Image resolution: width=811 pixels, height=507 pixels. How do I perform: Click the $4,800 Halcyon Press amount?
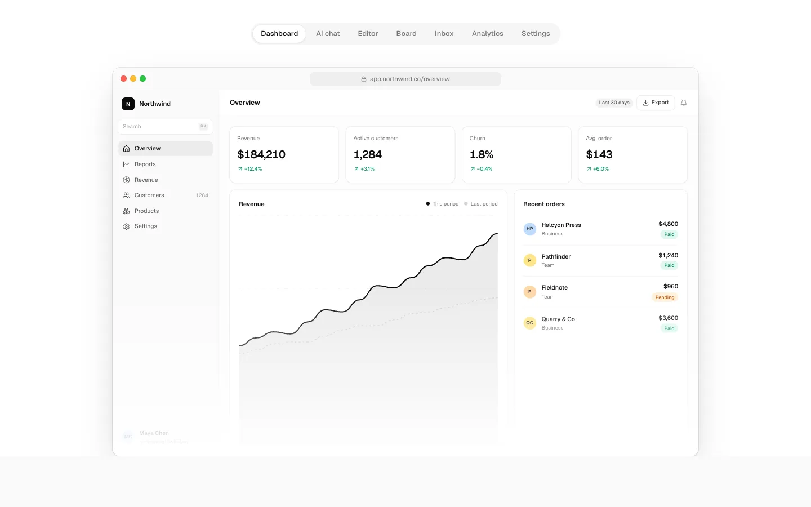click(x=668, y=224)
